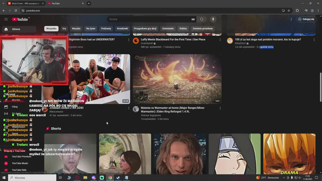322x181 pixels.
Task: Open more options for WK DZIK video
Action: coord(129,108)
